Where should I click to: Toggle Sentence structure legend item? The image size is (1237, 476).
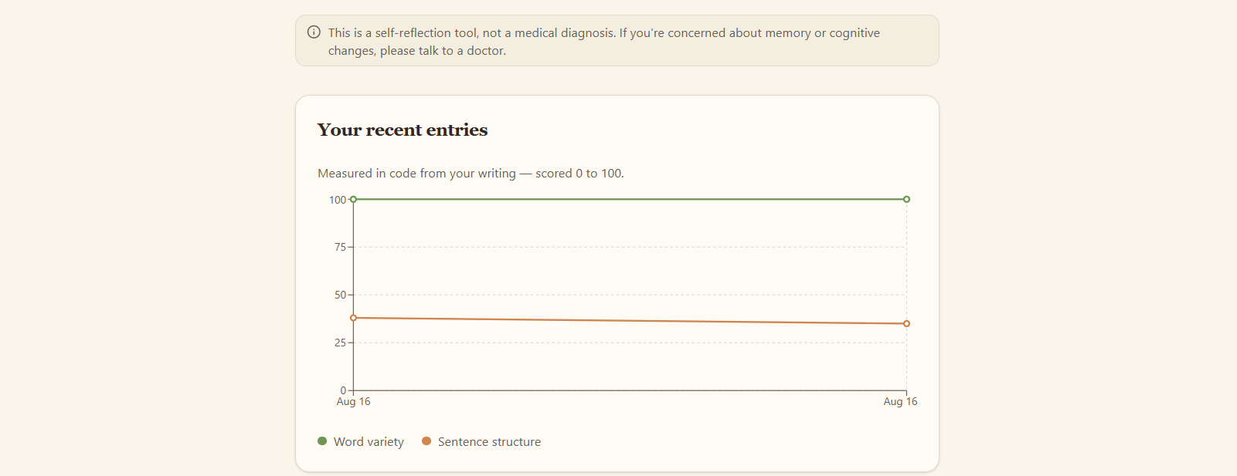pos(481,441)
